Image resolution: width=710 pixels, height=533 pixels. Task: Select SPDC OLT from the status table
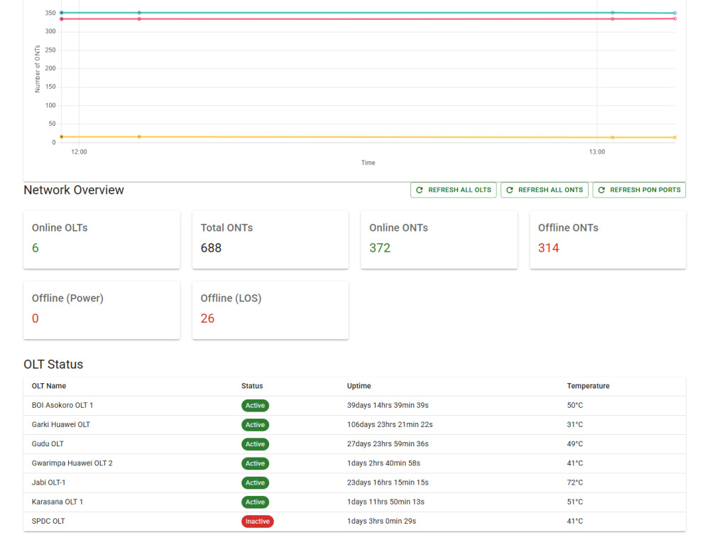click(48, 521)
